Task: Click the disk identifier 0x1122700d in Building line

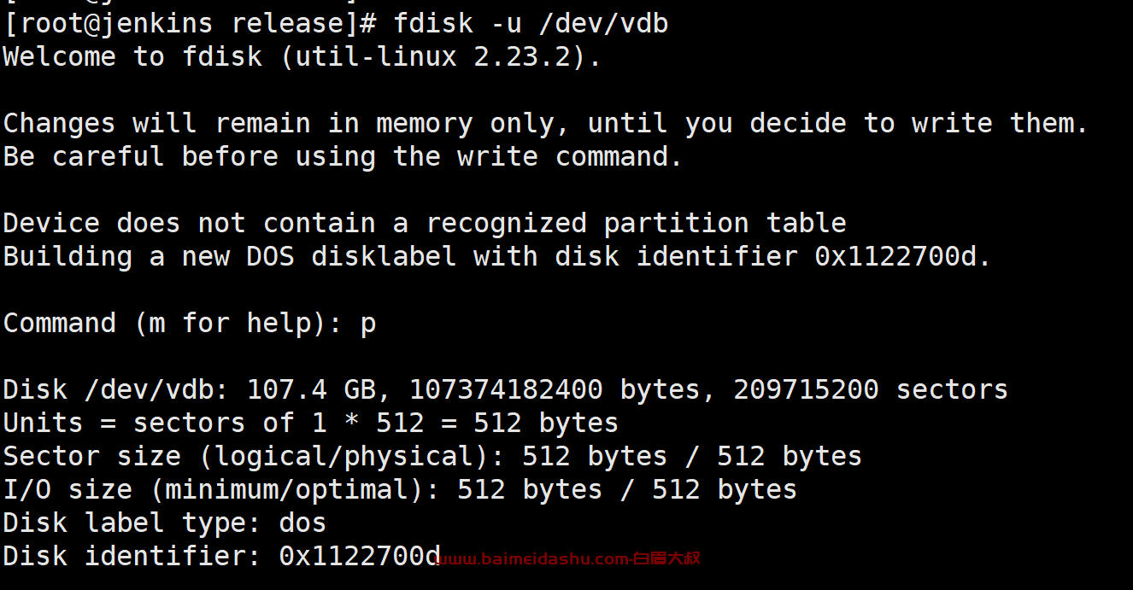Action: pyautogui.click(x=895, y=257)
